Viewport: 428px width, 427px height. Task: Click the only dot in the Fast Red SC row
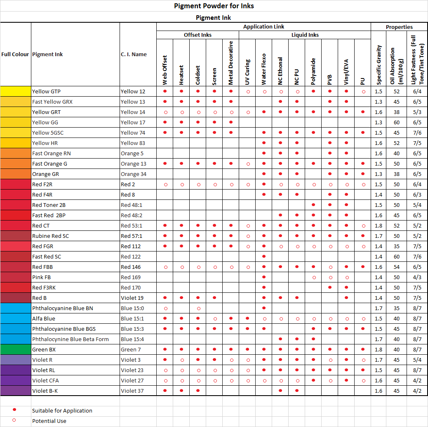[x=264, y=256]
